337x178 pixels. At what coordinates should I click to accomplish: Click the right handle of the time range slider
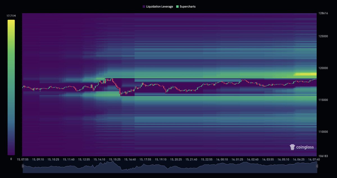point(317,166)
